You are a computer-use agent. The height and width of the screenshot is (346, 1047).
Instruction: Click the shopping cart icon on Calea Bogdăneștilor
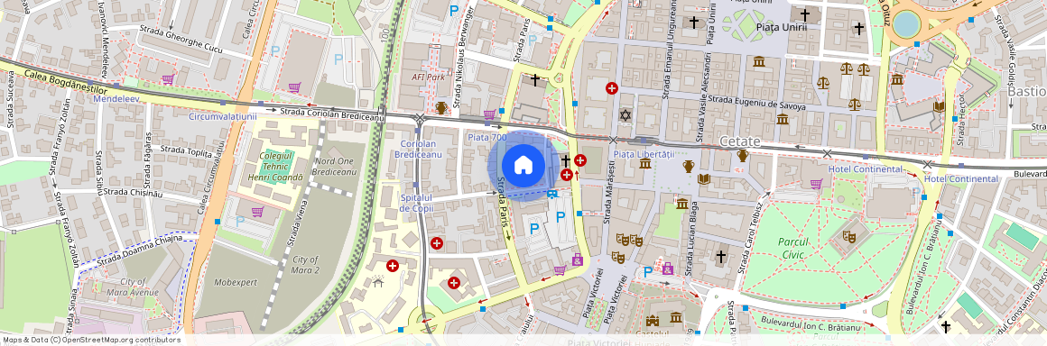coord(168,79)
